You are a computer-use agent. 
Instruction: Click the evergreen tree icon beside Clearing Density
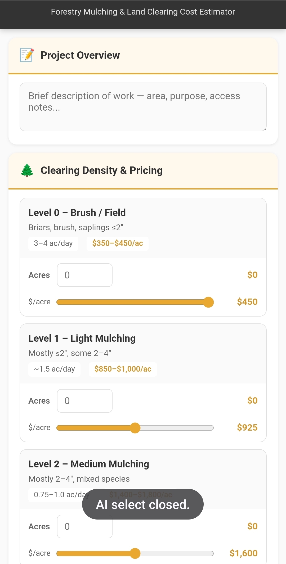point(27,170)
